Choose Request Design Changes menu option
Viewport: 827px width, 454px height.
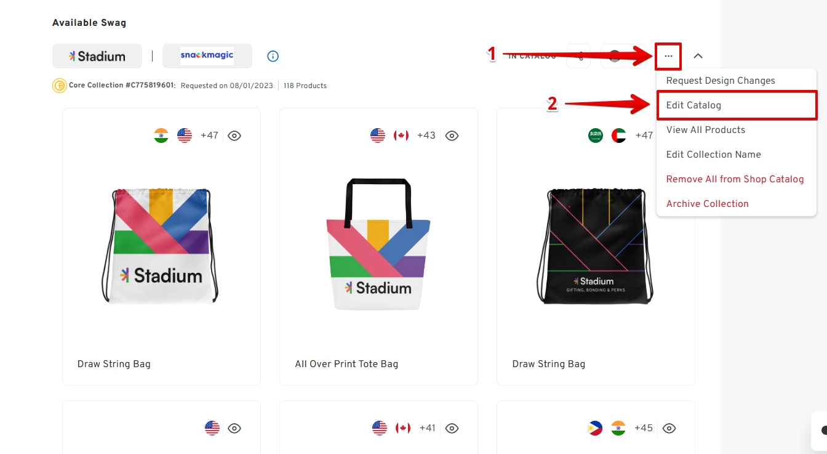point(721,81)
